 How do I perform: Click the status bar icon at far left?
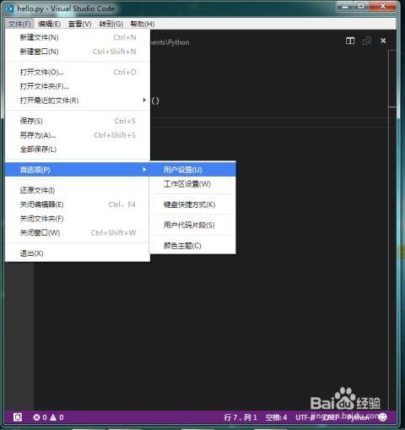(18, 417)
